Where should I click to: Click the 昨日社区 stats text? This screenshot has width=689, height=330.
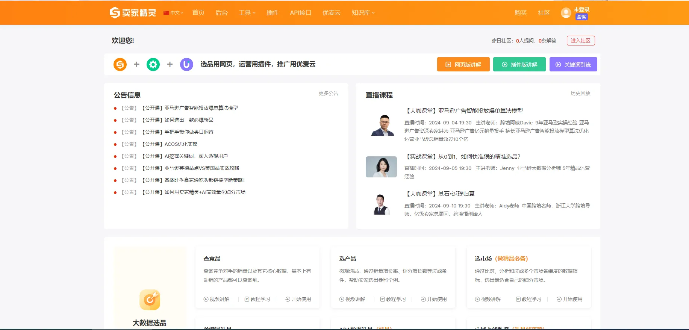point(524,41)
